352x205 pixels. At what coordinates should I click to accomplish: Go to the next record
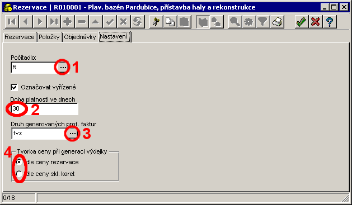40,22
